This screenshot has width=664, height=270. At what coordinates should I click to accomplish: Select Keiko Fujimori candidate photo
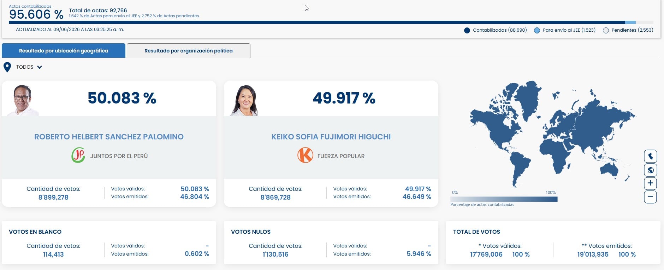coord(245,100)
